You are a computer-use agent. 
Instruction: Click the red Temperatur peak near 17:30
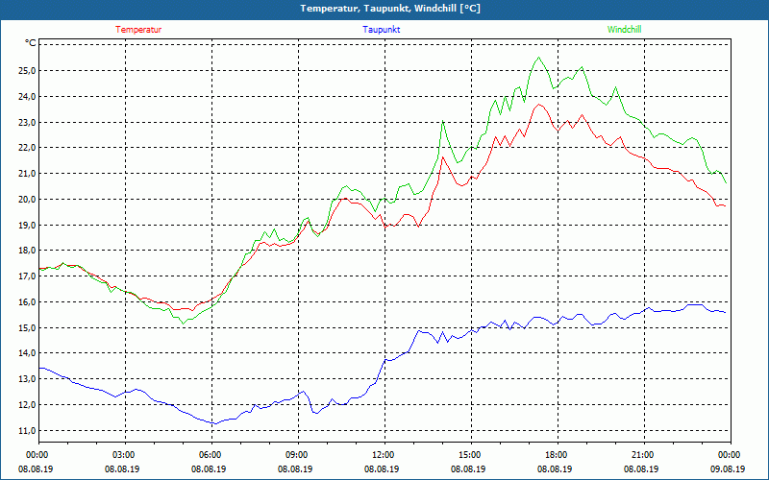(539, 105)
